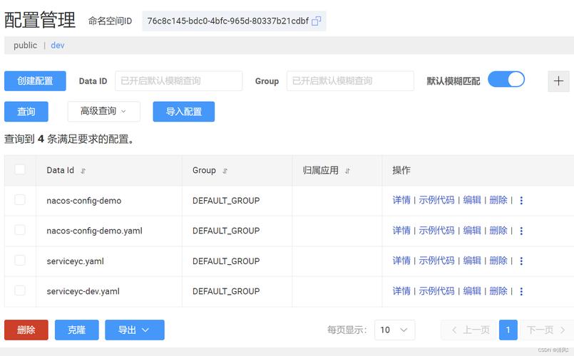Copy the namespace ID with the copy icon

tap(317, 21)
